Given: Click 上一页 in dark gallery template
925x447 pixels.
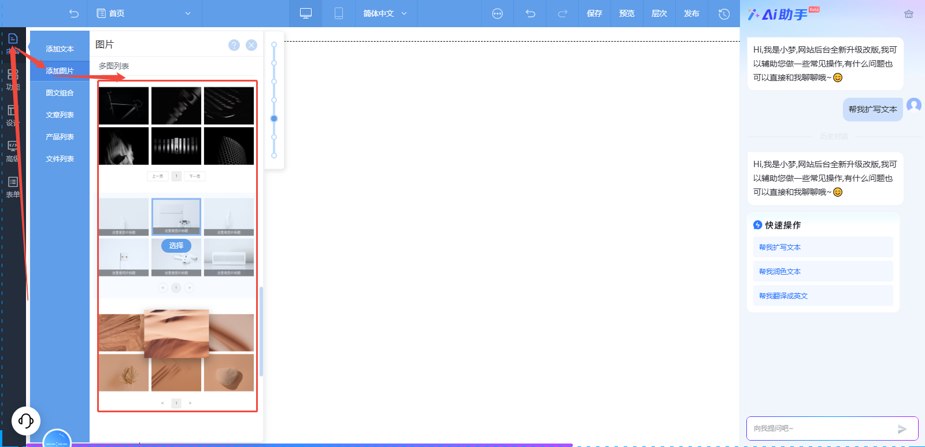Looking at the screenshot, I should [x=158, y=176].
